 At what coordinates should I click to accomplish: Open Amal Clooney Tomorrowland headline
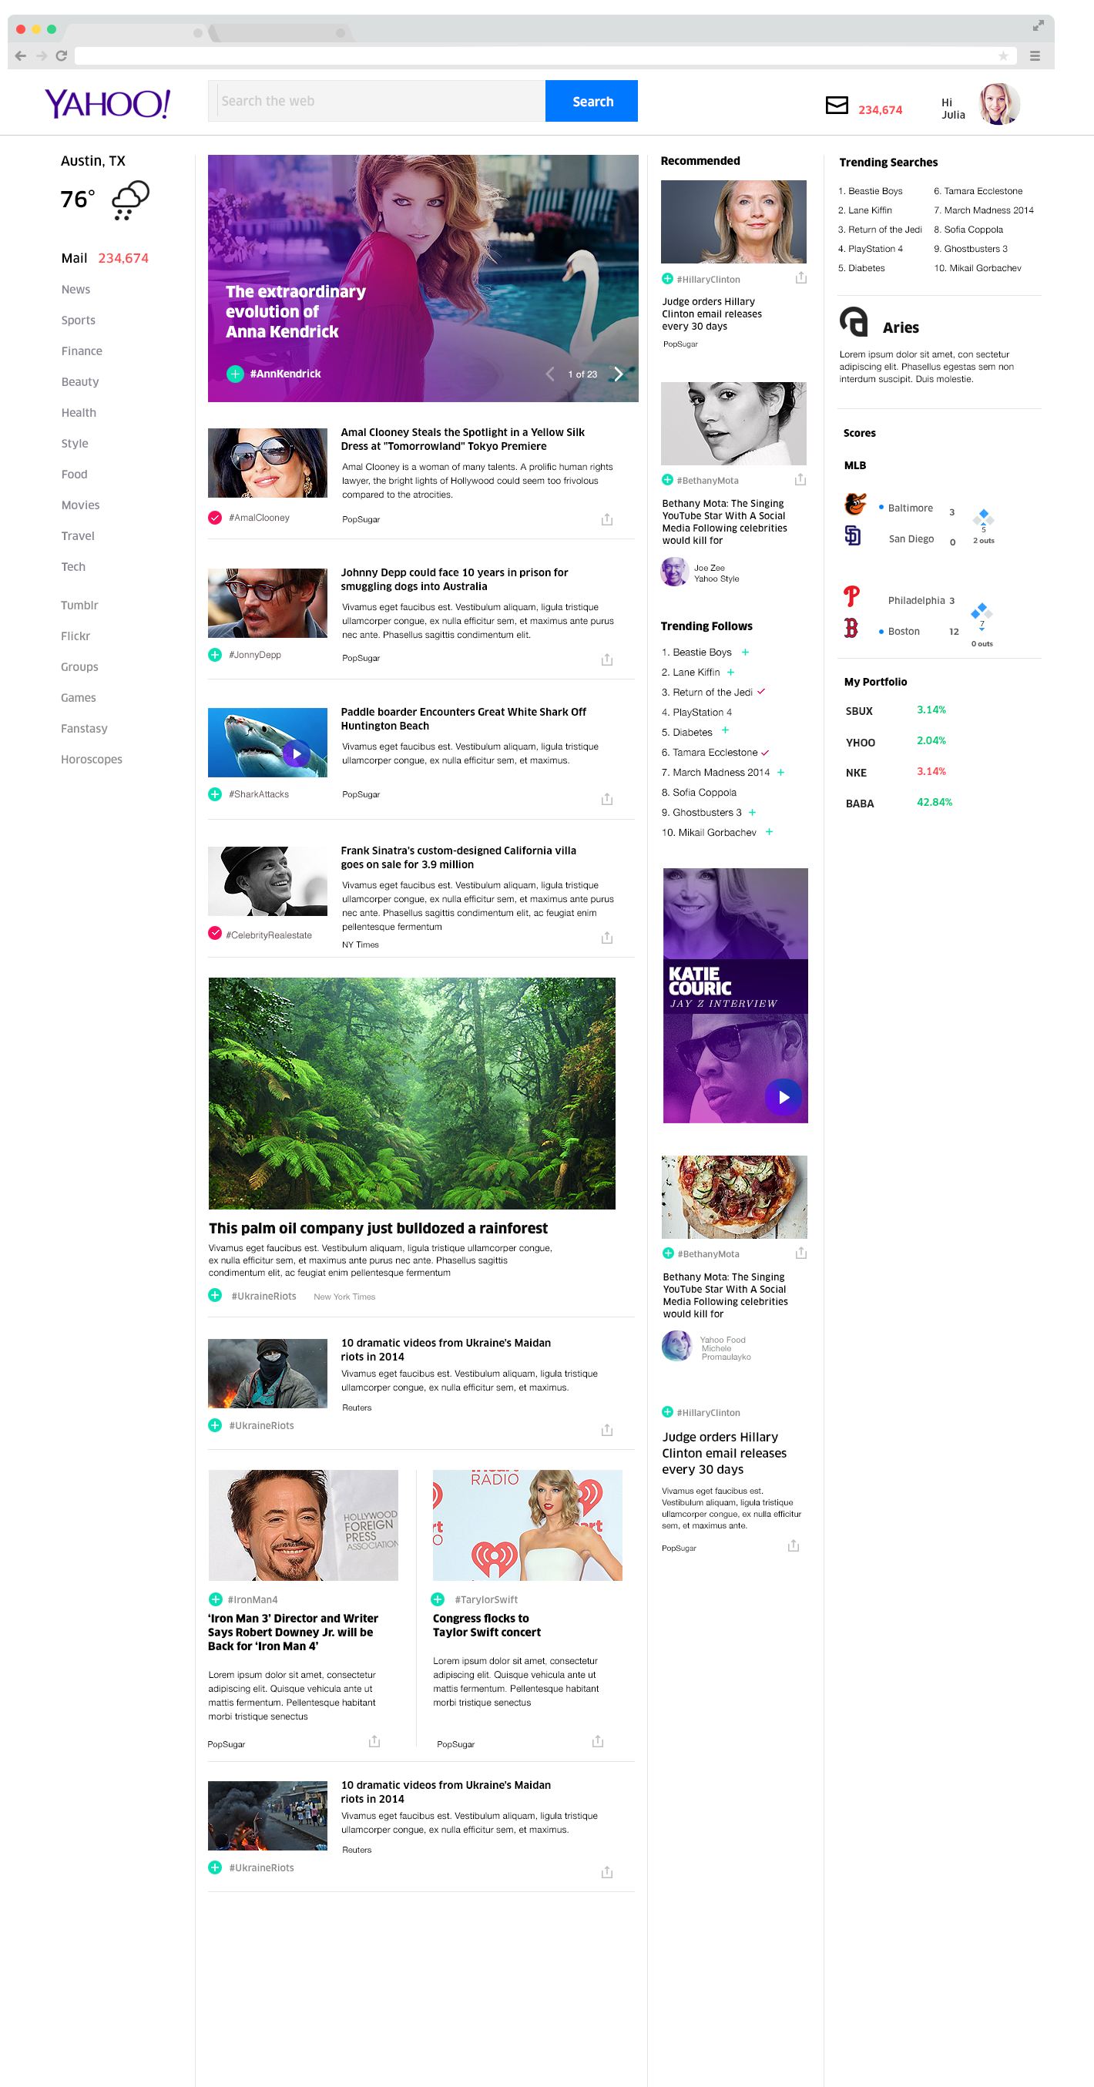click(463, 439)
